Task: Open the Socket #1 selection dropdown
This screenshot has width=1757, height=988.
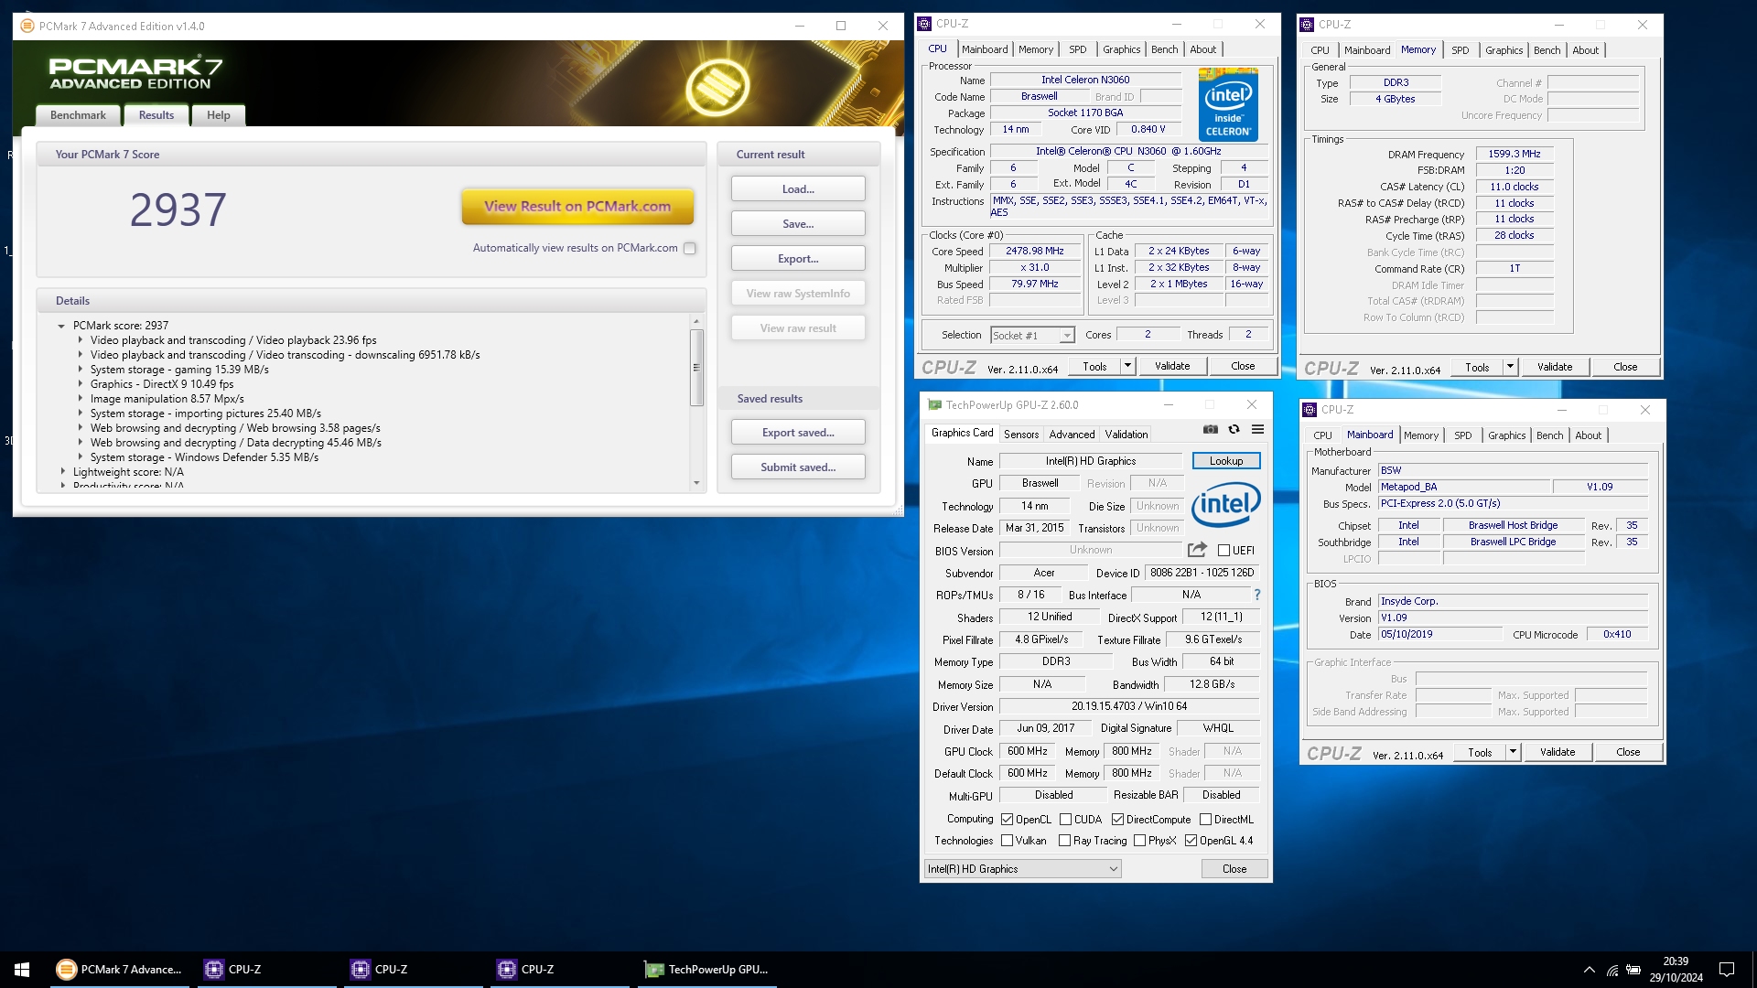Action: (1066, 336)
